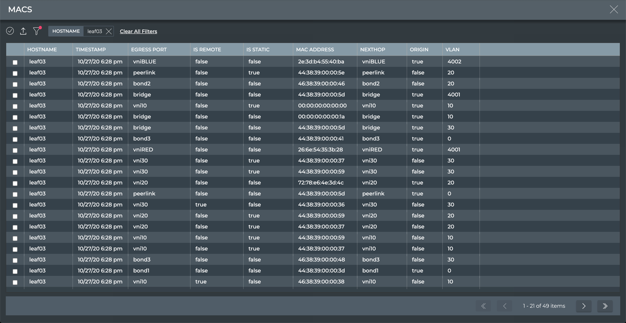Screen dimensions: 626x323
Task: Sort table by MAC ADDRESS column
Action: tap(315, 50)
